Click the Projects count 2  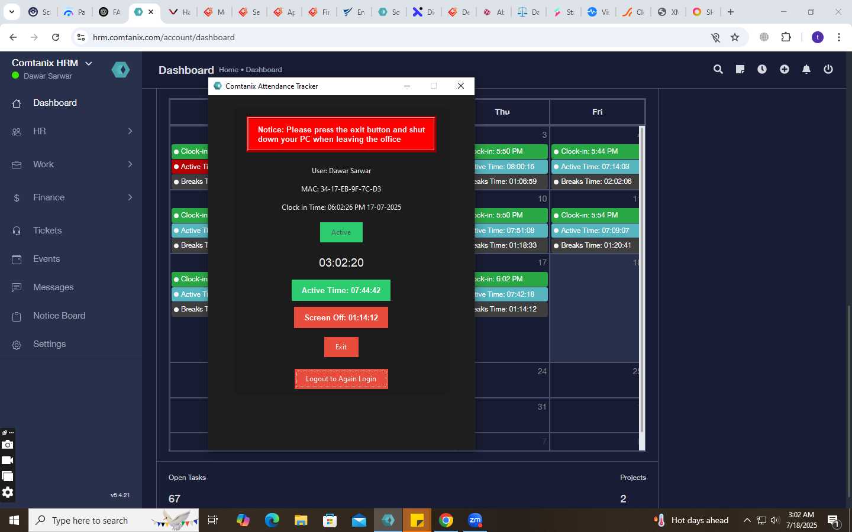(x=623, y=499)
